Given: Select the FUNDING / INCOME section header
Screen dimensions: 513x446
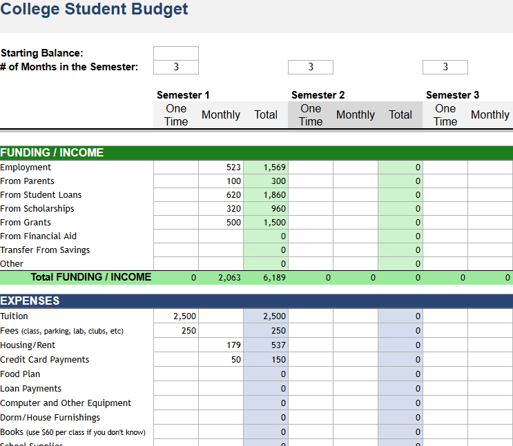Looking at the screenshot, I should pyautogui.click(x=257, y=152).
